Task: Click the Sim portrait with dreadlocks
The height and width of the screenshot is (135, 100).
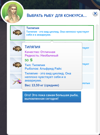Action: click(12, 12)
